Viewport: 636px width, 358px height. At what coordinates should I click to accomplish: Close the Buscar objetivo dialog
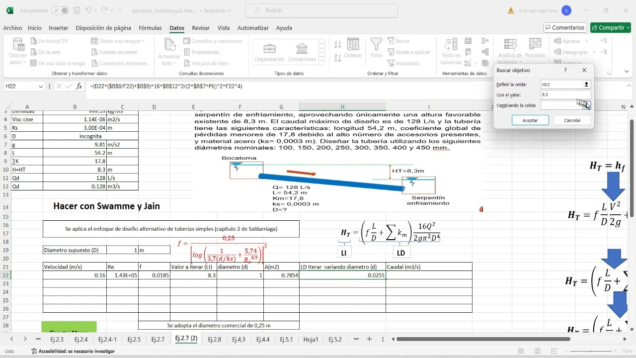(x=584, y=70)
